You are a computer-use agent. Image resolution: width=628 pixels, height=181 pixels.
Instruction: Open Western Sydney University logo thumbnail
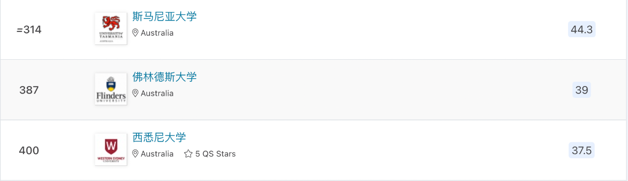tap(111, 149)
